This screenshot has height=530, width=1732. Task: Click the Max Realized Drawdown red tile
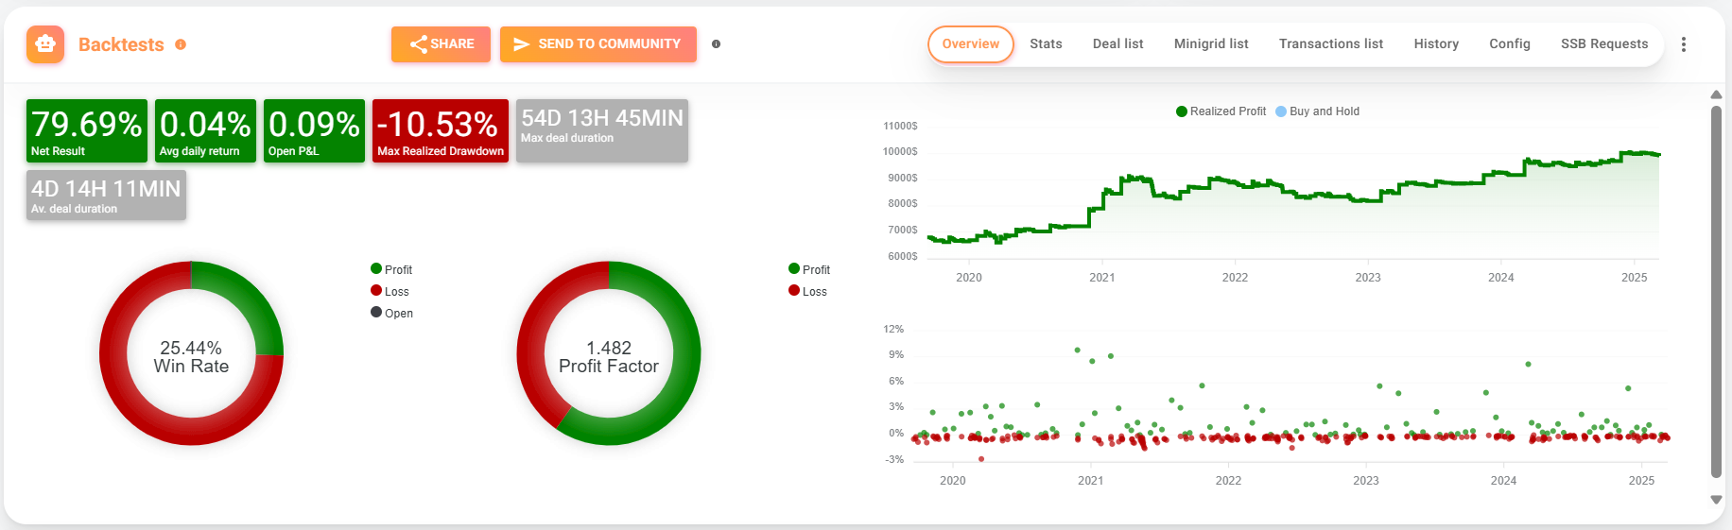(441, 130)
